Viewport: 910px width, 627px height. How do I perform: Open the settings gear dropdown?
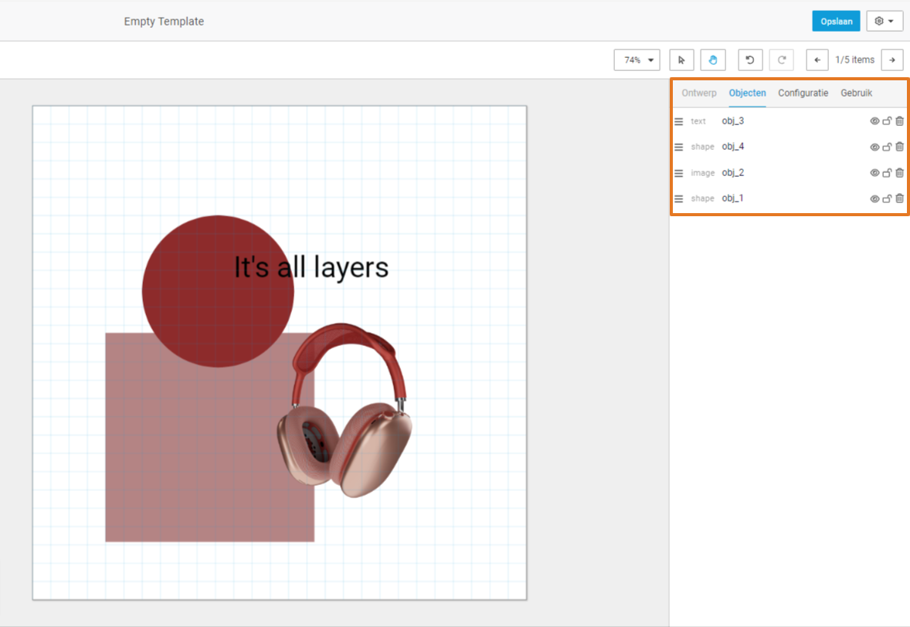pos(885,22)
